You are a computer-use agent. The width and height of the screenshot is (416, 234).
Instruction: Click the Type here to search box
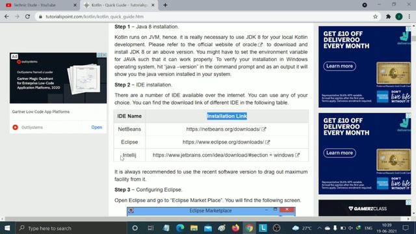click(71, 228)
